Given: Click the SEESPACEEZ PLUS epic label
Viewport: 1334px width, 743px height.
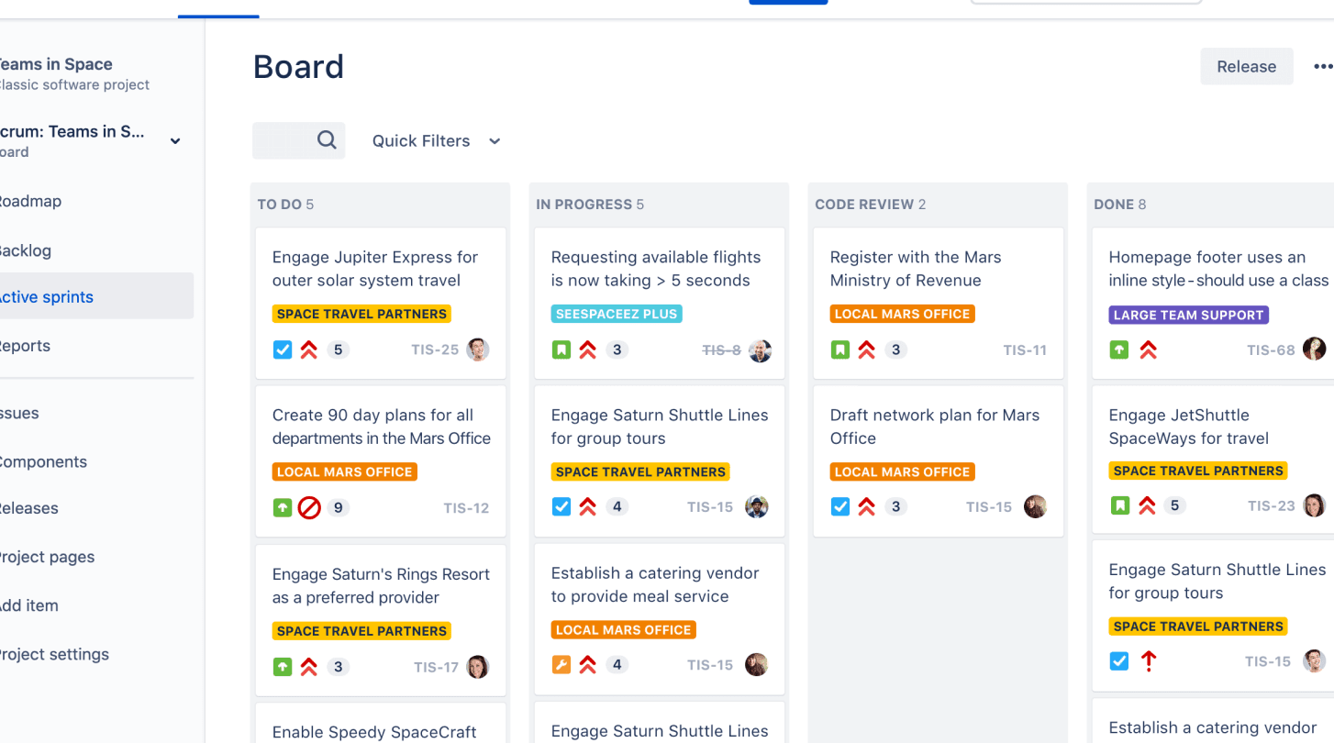Looking at the screenshot, I should [x=617, y=314].
